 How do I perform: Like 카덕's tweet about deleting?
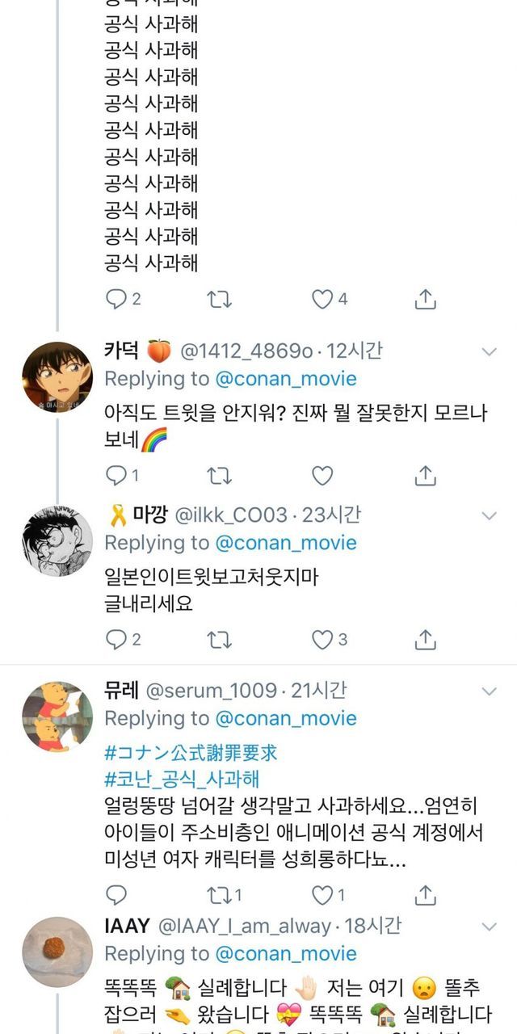[322, 476]
